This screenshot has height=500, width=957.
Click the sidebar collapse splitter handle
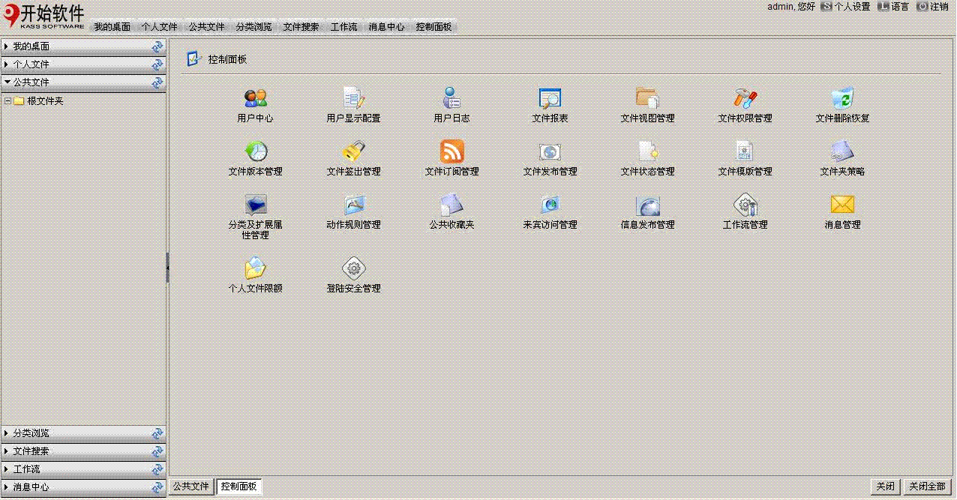(168, 267)
